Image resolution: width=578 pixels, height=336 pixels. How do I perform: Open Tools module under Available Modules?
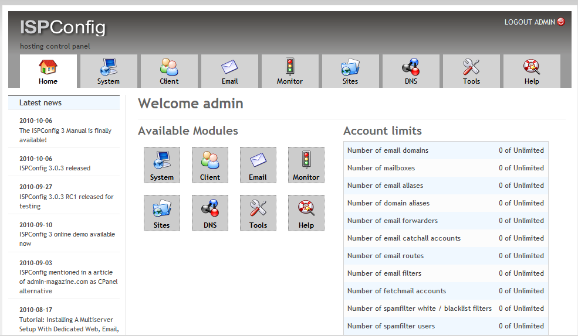[258, 213]
